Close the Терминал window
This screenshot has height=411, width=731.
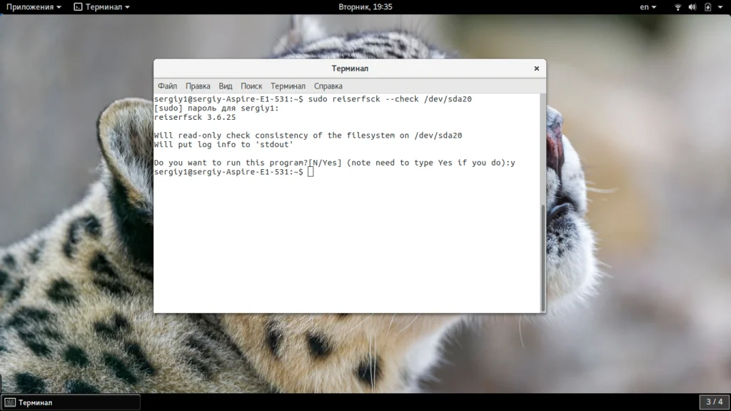pos(537,68)
